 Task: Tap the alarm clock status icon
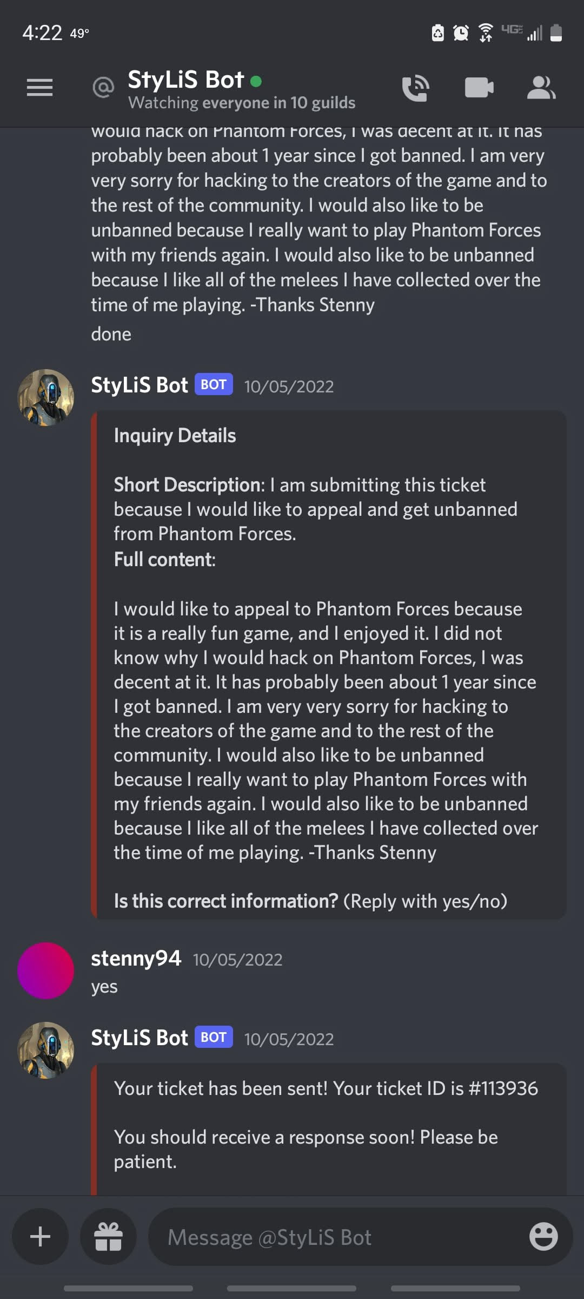461,33
